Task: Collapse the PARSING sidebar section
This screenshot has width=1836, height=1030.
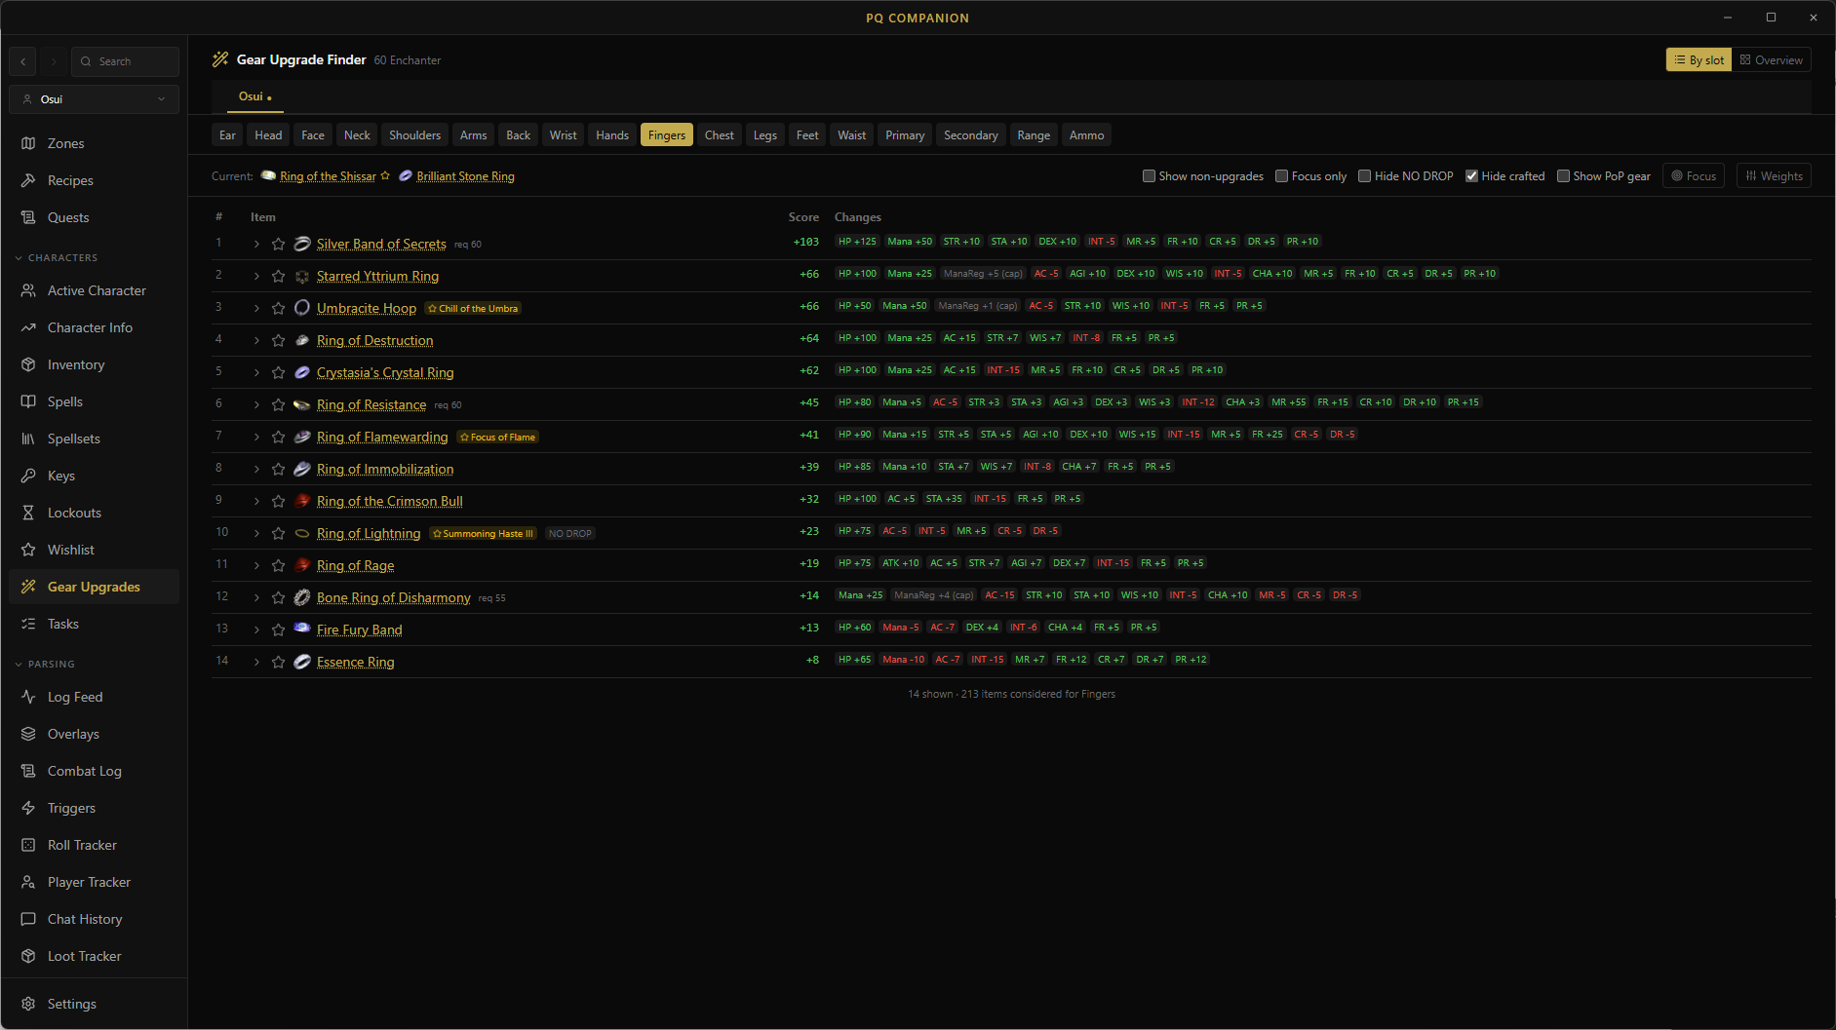Action: pos(46,665)
